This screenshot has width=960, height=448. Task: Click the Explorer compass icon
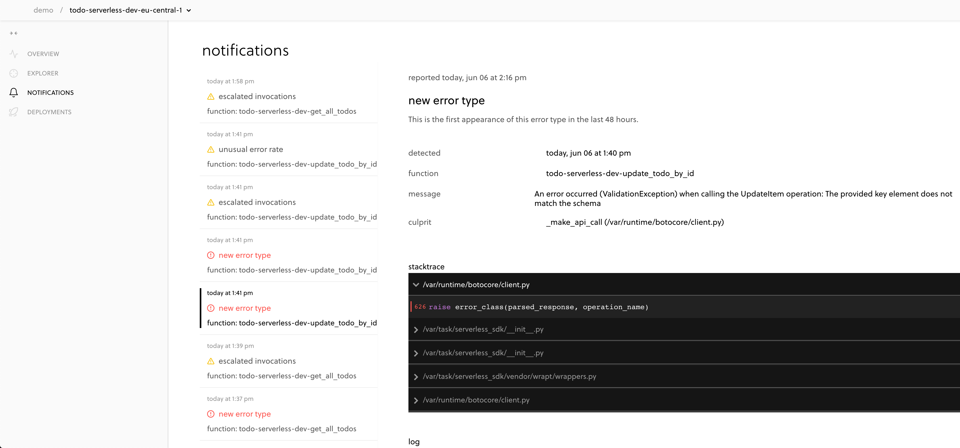14,73
